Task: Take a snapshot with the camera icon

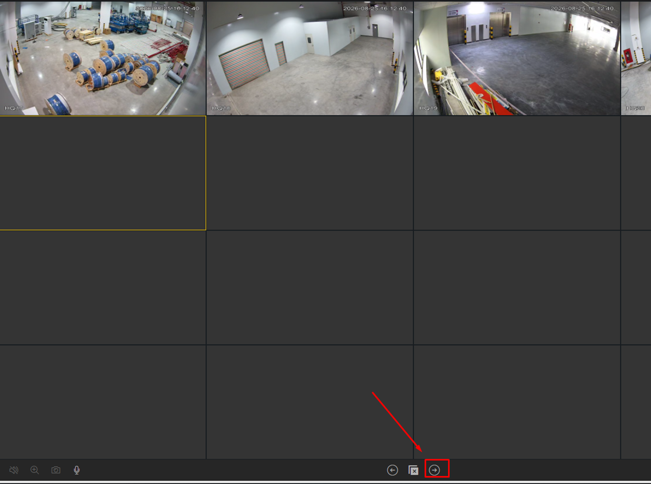Action: pos(56,470)
